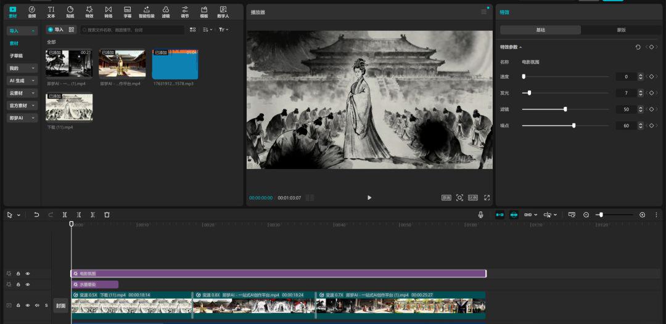Click the 封面 cover button
666x324 pixels.
pyautogui.click(x=60, y=306)
